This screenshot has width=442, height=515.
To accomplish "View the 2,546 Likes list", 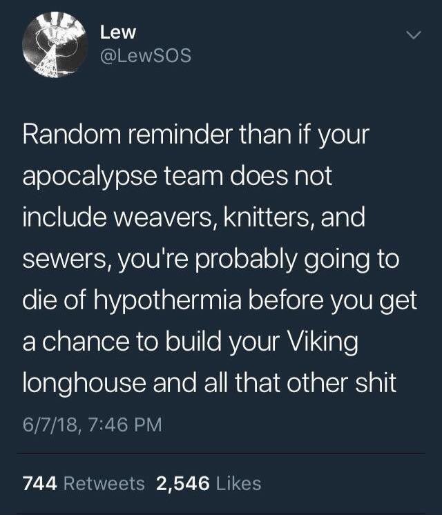I will 209,483.
